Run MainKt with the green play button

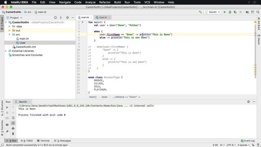(x=225, y=12)
